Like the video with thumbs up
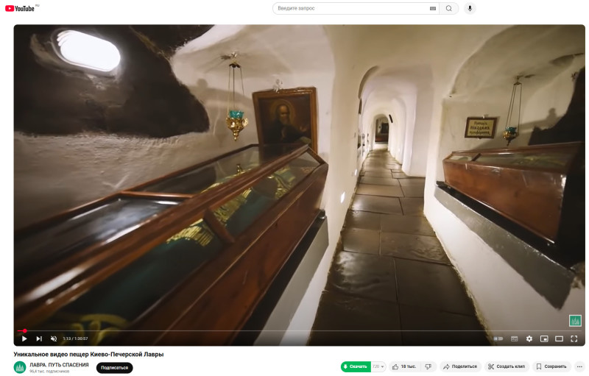This screenshot has width=589, height=376. [403, 366]
